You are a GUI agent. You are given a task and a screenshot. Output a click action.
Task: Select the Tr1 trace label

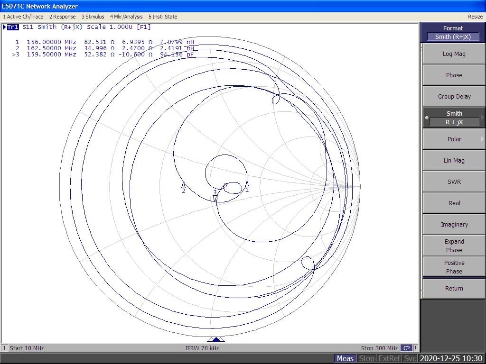pyautogui.click(x=13, y=27)
